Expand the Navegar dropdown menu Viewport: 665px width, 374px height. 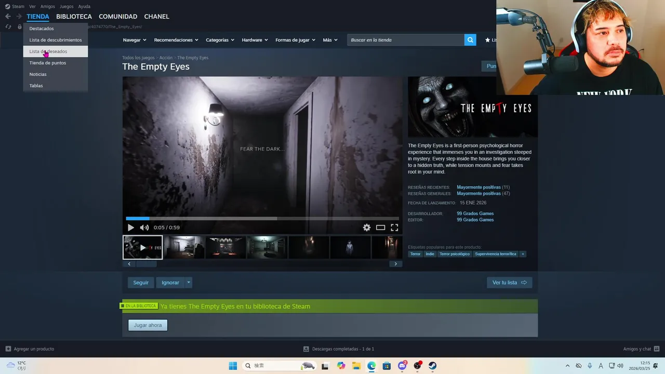point(135,40)
